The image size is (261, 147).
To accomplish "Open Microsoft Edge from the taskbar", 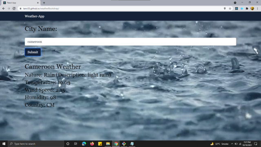I will (x=84, y=144).
